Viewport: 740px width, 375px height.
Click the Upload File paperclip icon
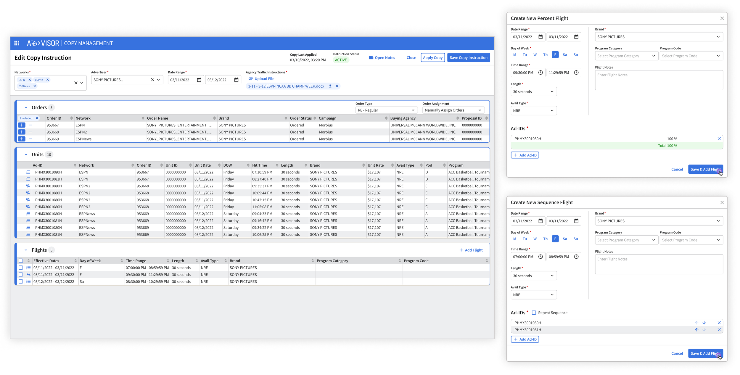251,78
